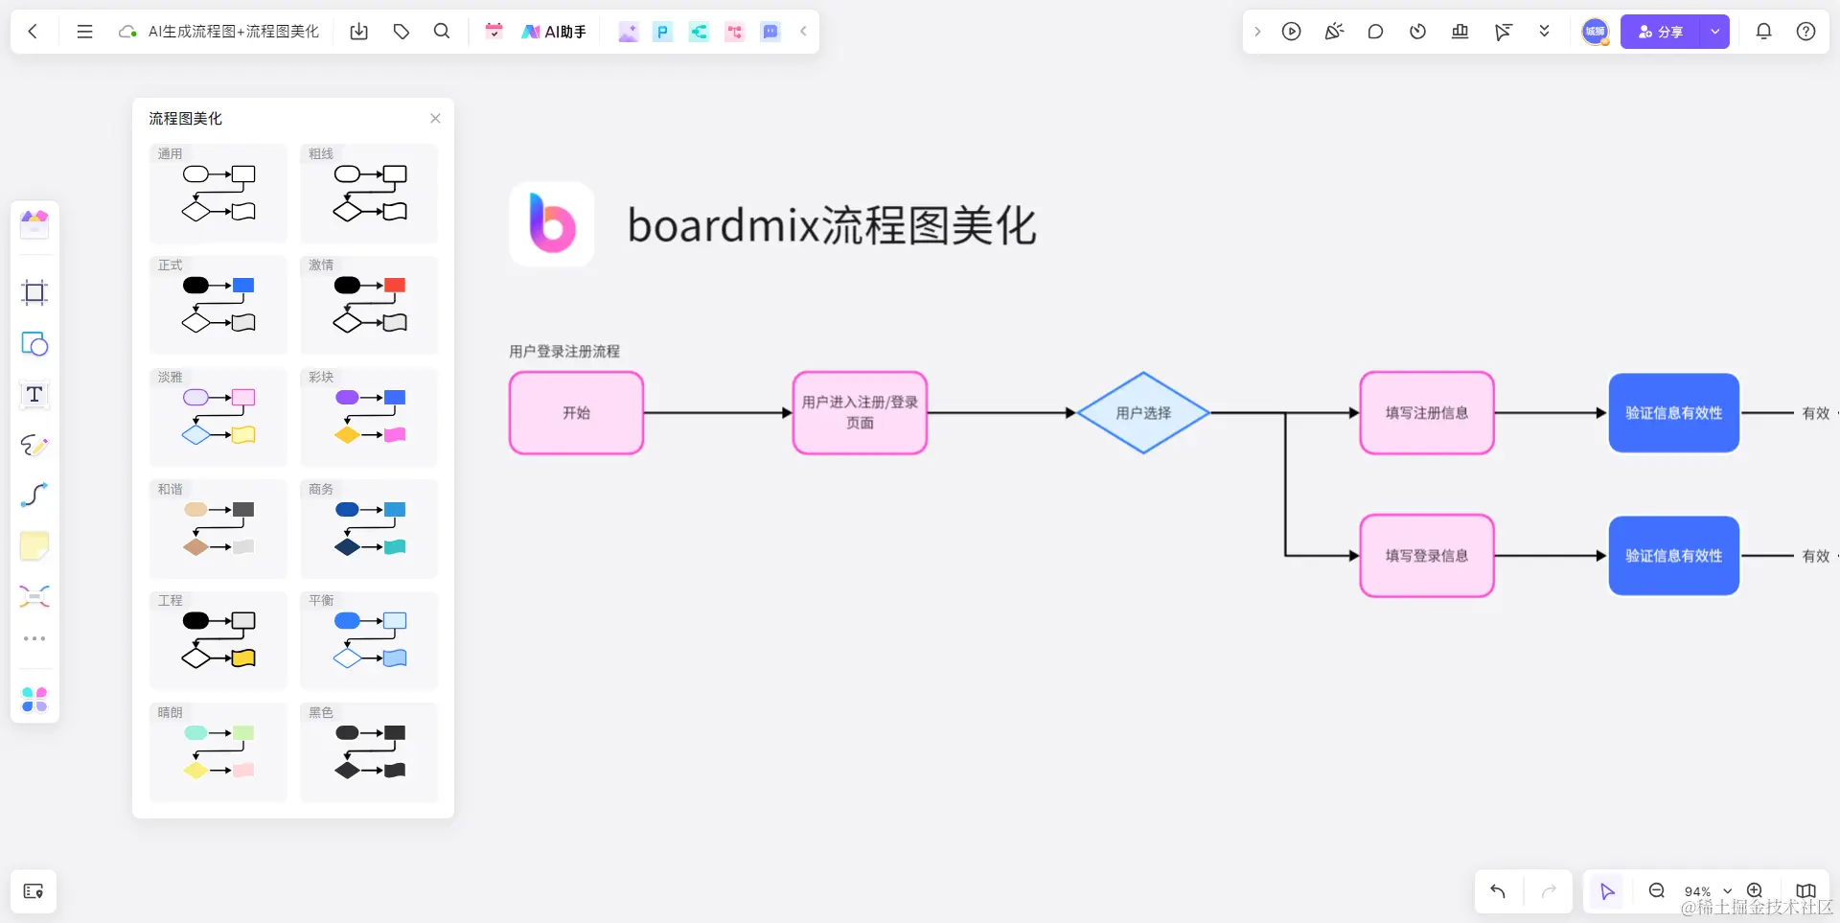Close the 流程图美化 panel

pyautogui.click(x=435, y=118)
